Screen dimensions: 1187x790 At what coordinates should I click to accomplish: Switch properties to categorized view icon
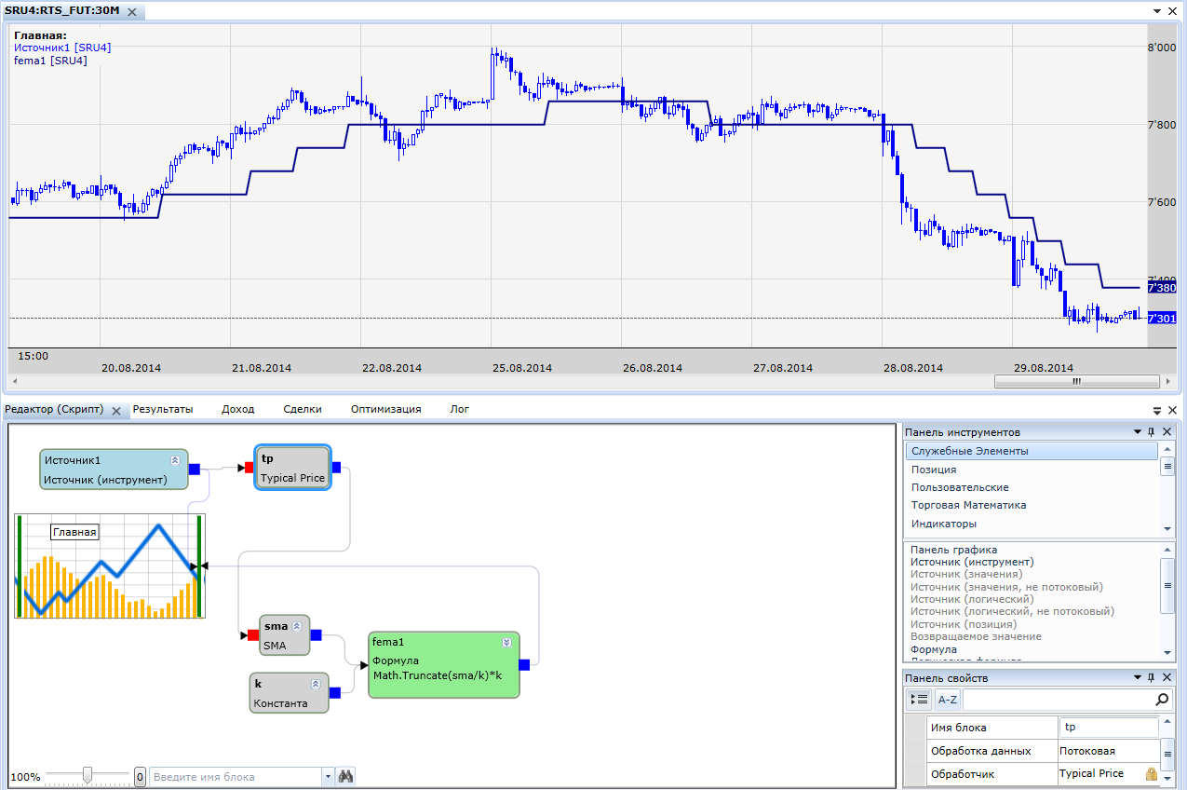(919, 700)
